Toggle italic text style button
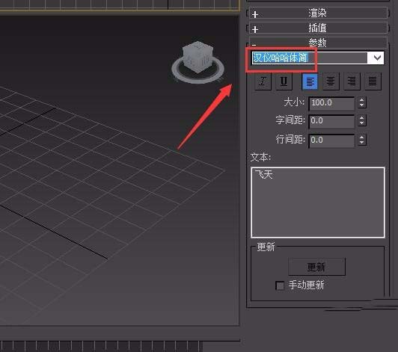 click(263, 81)
